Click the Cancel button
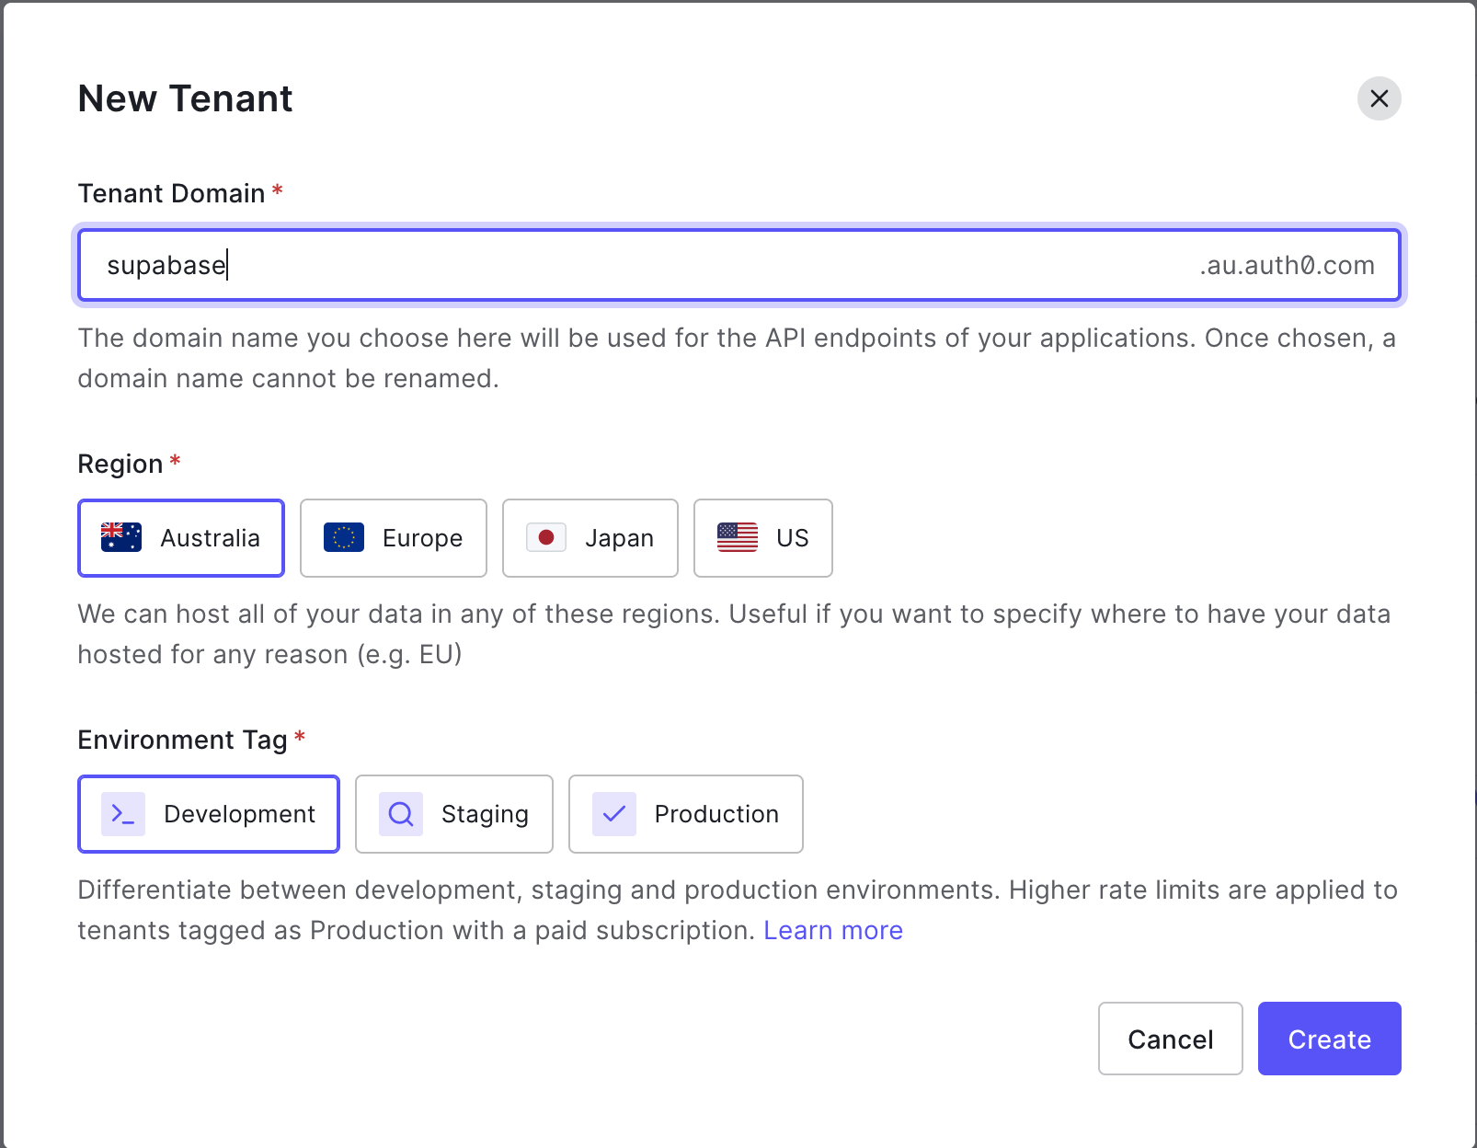 [1170, 1039]
